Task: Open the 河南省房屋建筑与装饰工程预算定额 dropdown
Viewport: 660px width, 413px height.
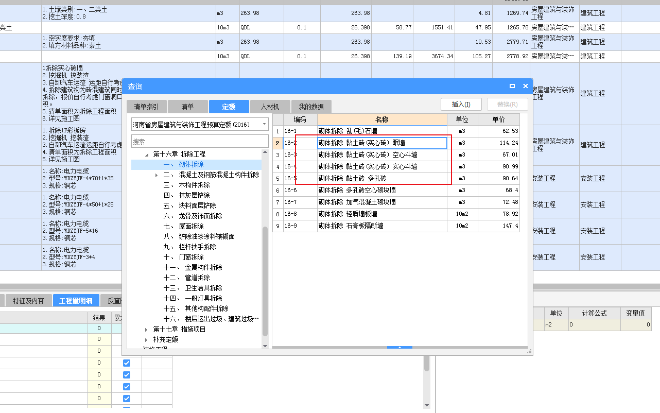Action: tap(265, 124)
